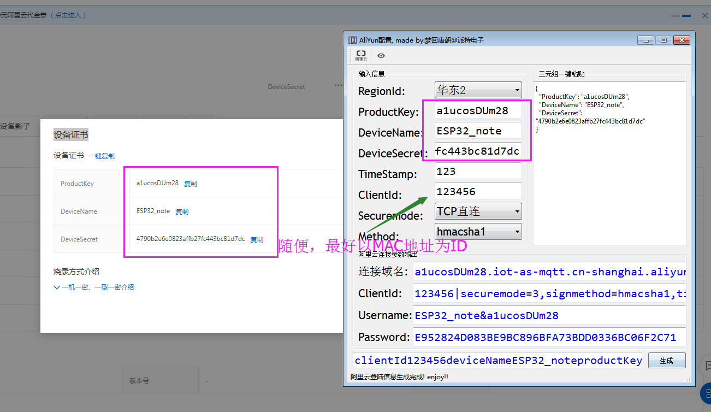Click the 阿里云登陆信息生成完成 status message

click(x=399, y=377)
